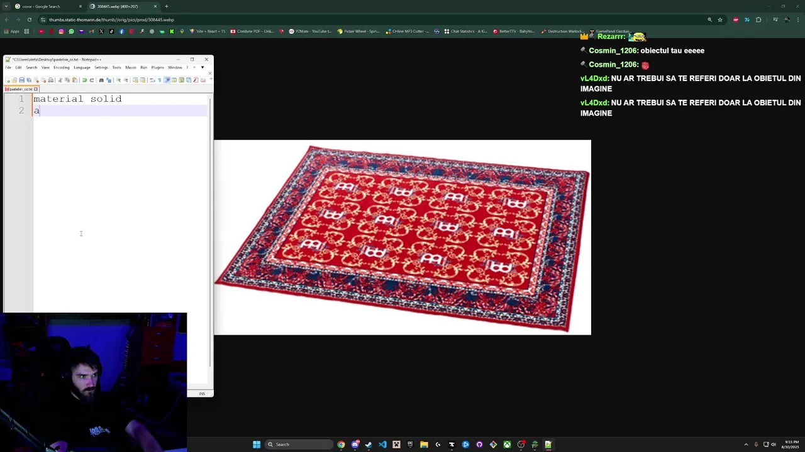Click the Zoom In icon in Notepad++

click(x=118, y=80)
